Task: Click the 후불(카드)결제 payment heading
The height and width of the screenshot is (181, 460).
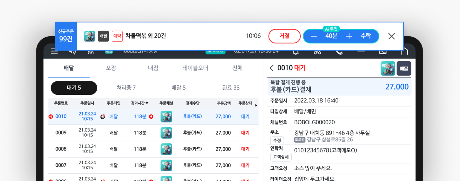Action: point(291,90)
